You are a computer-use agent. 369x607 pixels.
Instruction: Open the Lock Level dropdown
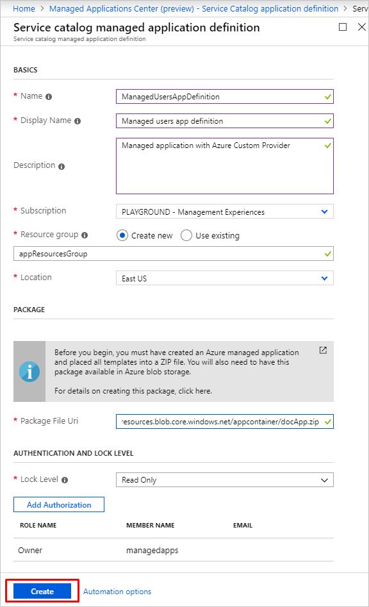point(224,479)
